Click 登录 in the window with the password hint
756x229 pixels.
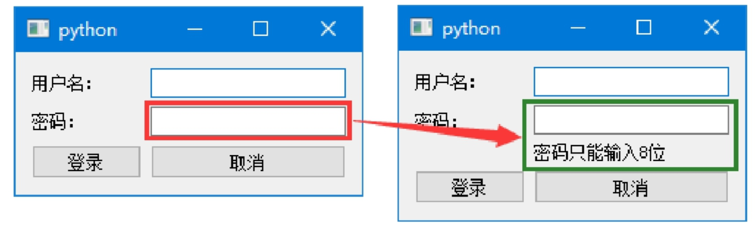470,187
